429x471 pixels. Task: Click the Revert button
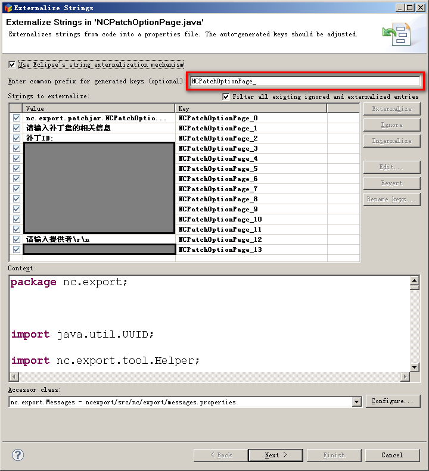(x=391, y=183)
